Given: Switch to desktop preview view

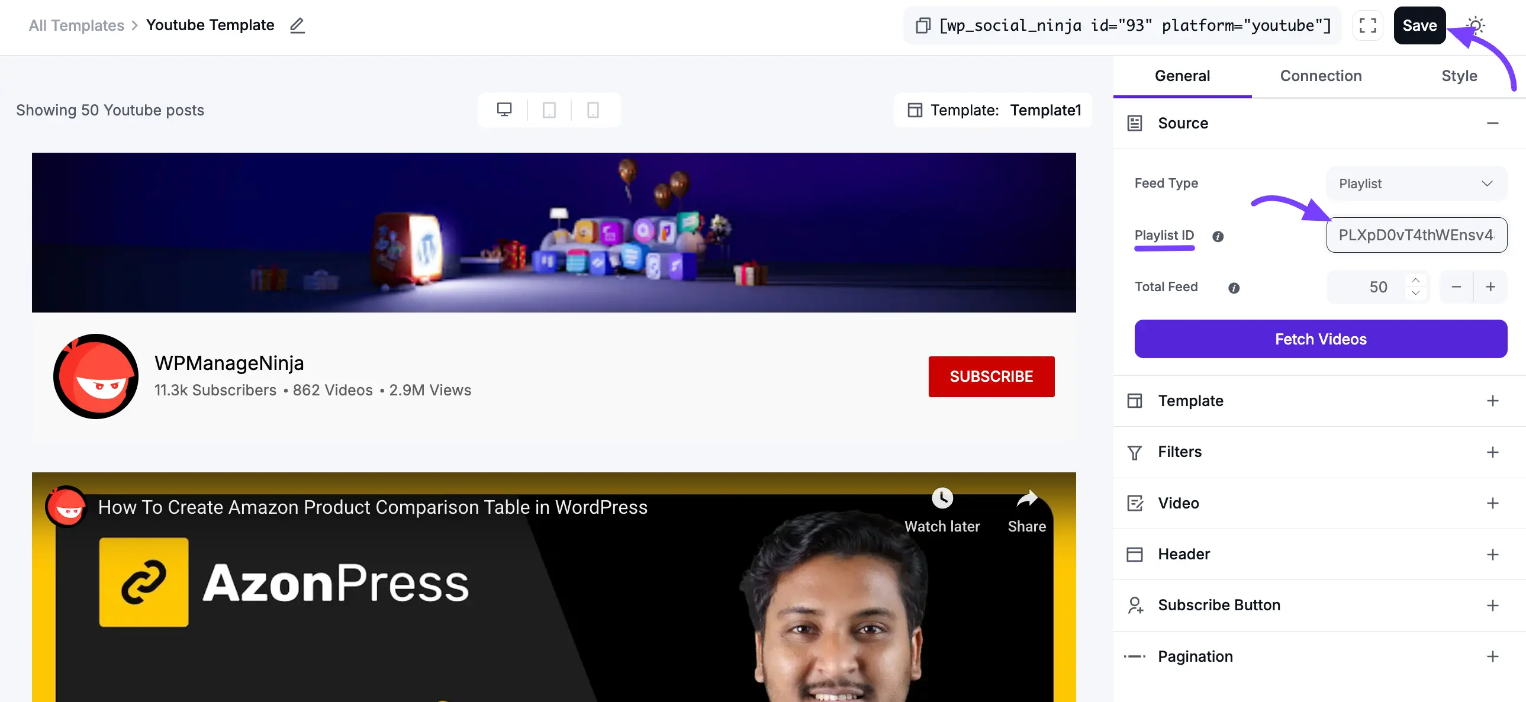Looking at the screenshot, I should click(504, 110).
